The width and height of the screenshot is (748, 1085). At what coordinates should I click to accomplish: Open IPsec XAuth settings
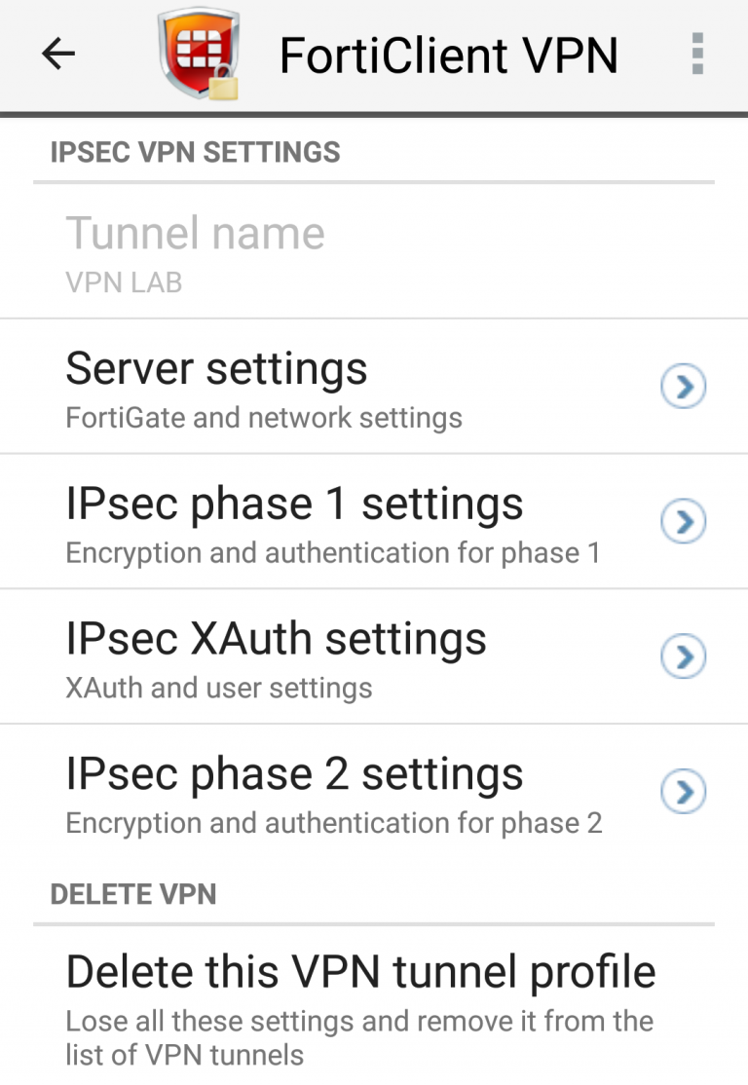[x=276, y=639]
